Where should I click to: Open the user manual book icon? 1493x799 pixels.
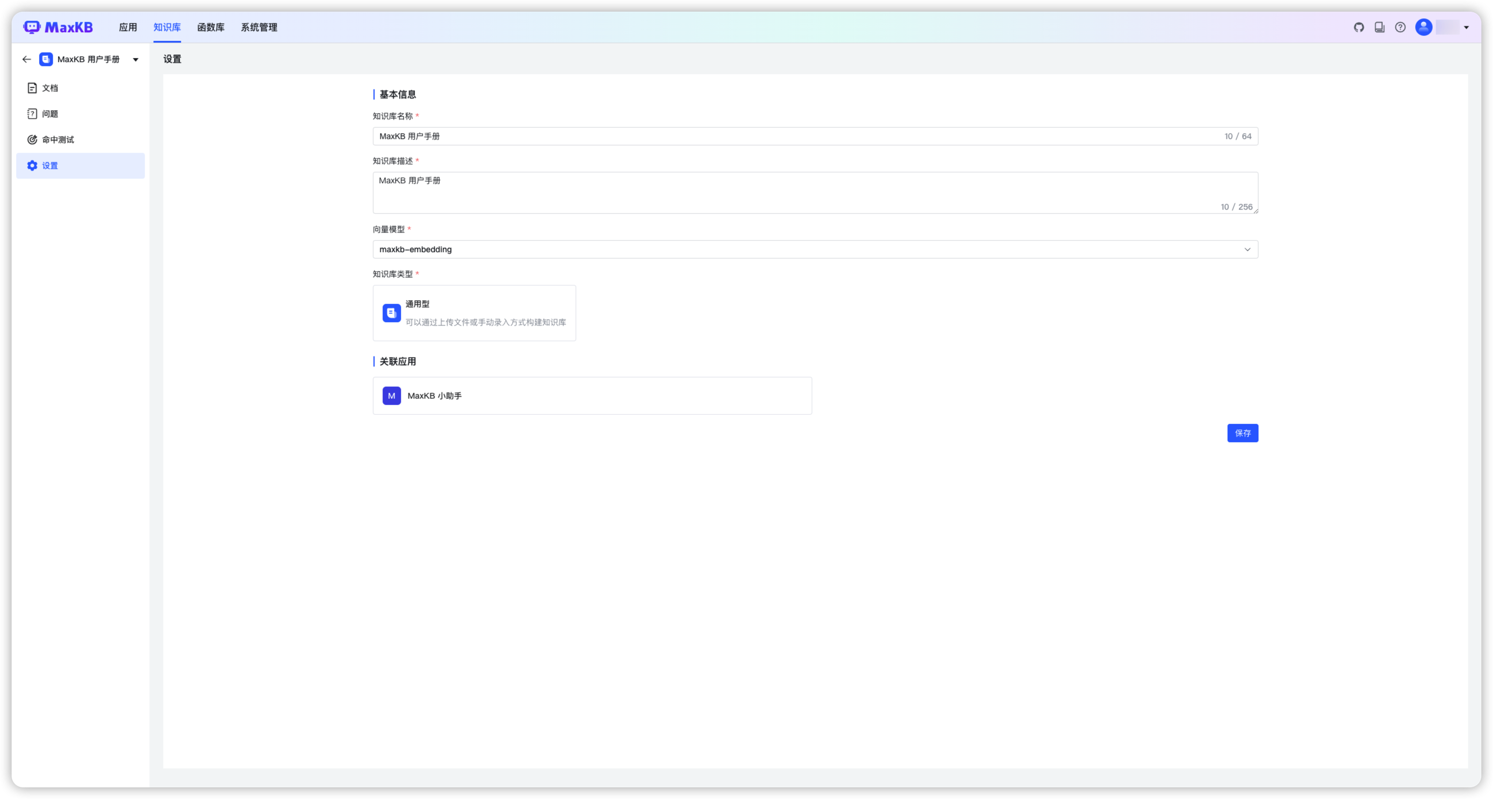1379,27
